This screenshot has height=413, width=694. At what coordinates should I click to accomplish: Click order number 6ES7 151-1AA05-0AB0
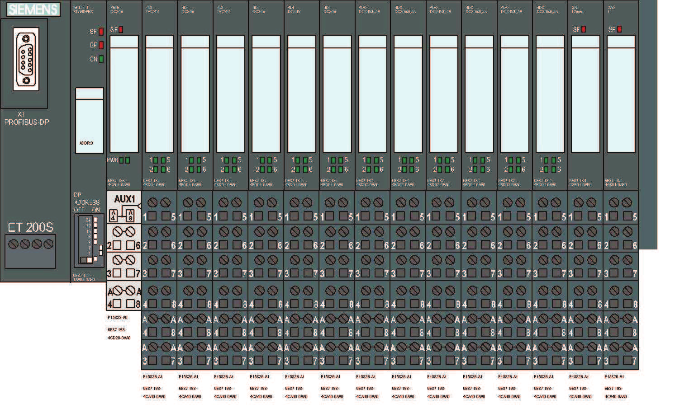pos(84,277)
